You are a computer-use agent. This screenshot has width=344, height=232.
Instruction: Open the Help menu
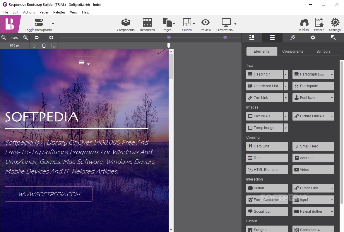[x=85, y=12]
